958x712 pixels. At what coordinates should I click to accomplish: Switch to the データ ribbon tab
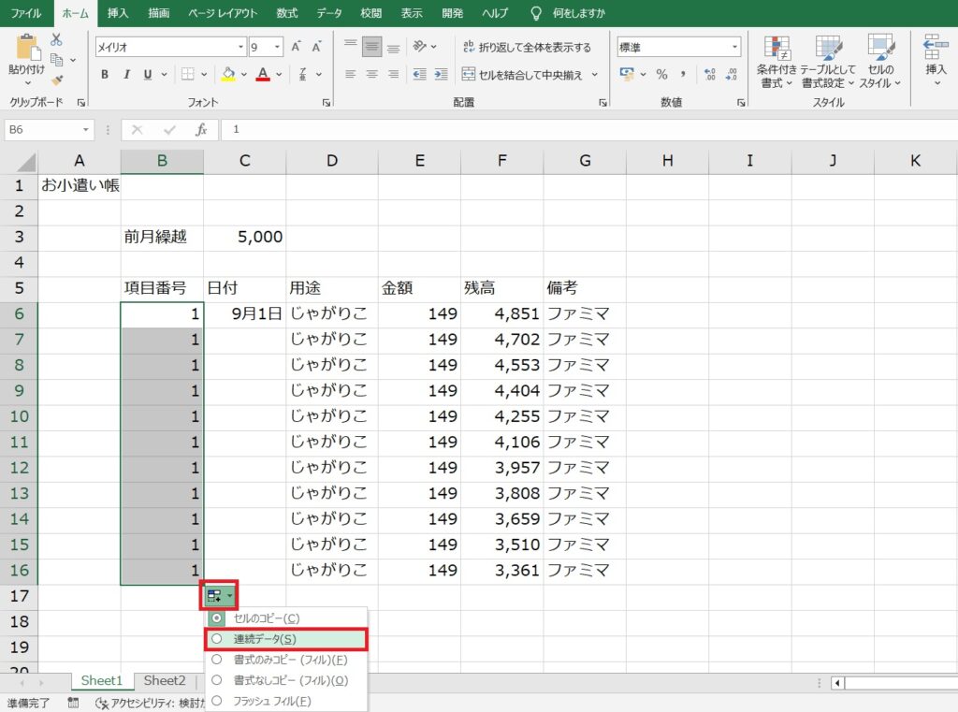(329, 13)
